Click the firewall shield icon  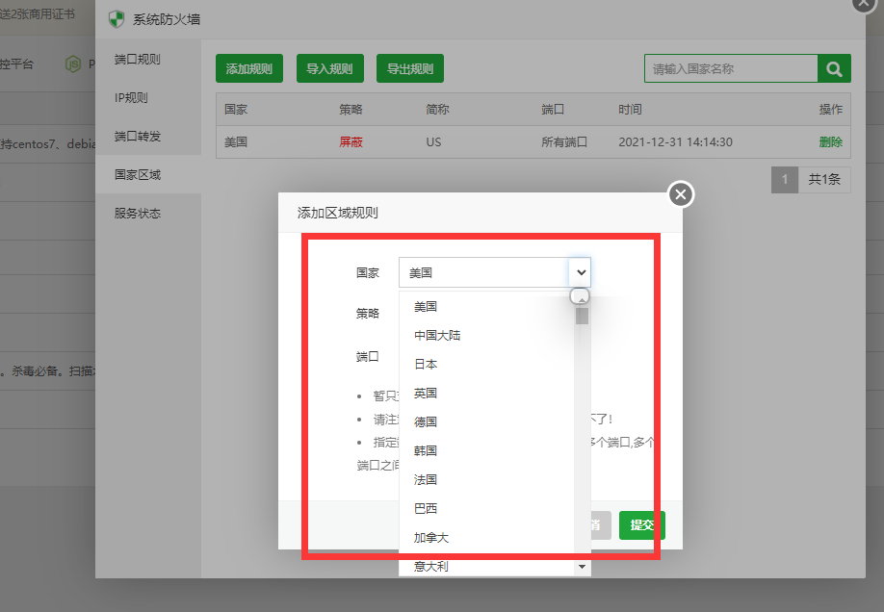click(117, 19)
